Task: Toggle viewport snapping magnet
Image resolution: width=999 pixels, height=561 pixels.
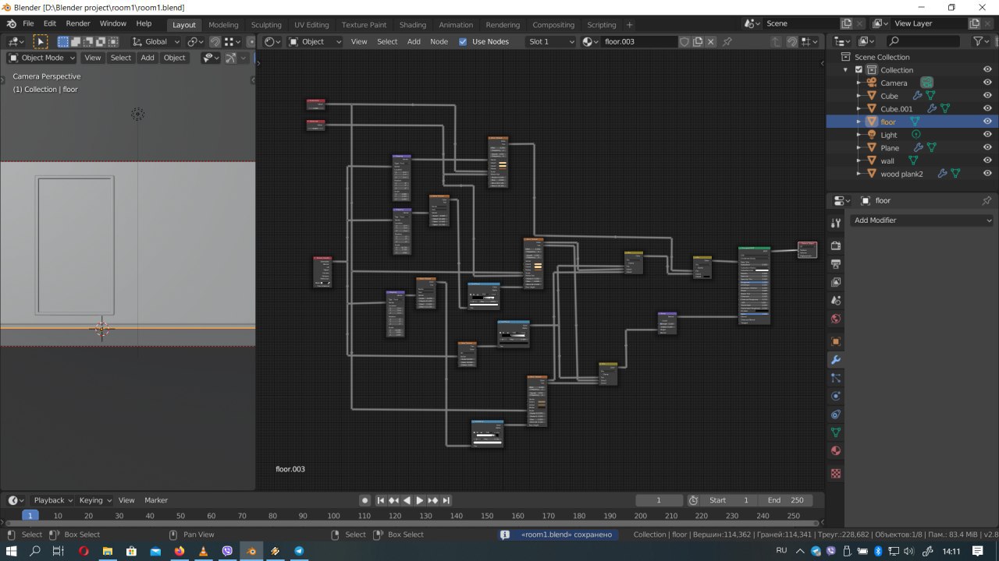Action: click(215, 41)
